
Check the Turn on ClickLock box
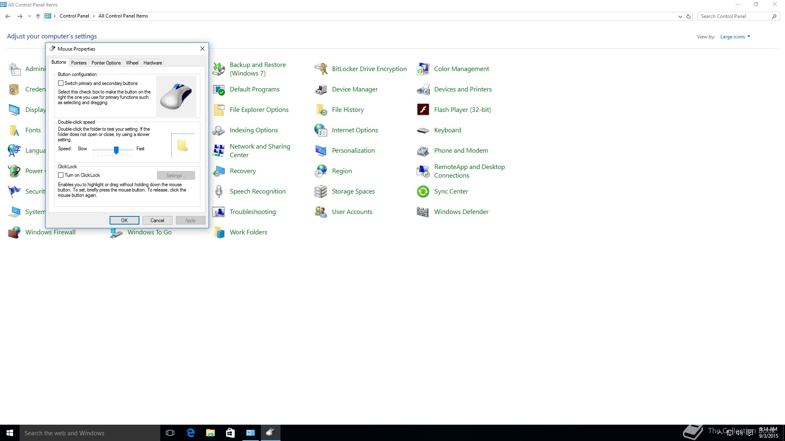(61, 175)
